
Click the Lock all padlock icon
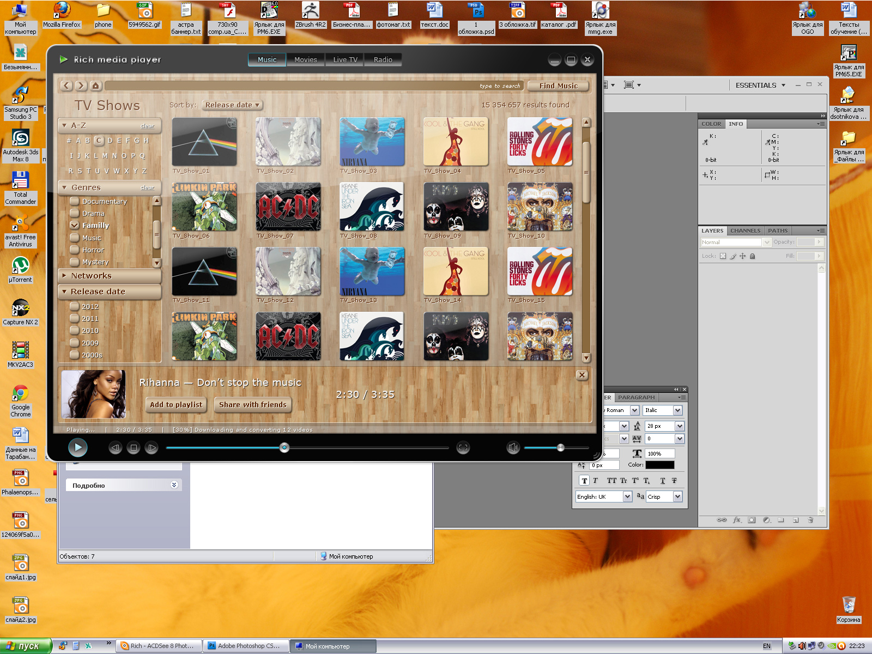point(753,256)
